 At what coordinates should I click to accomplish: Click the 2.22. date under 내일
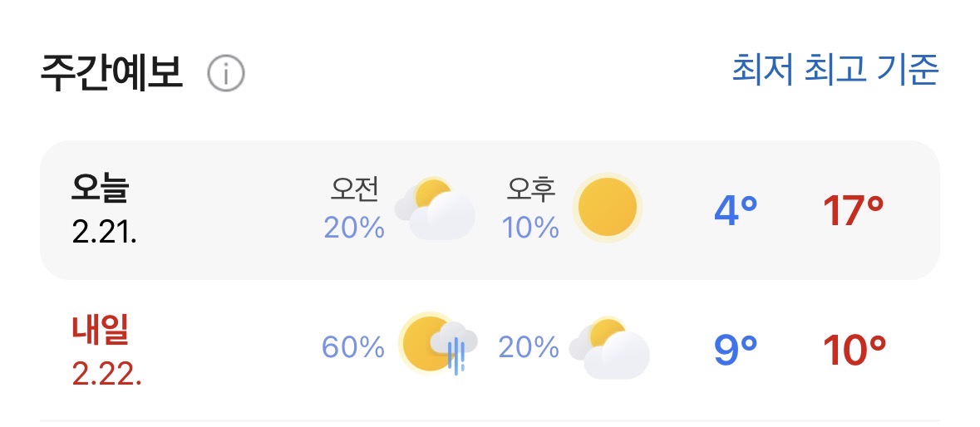point(106,374)
